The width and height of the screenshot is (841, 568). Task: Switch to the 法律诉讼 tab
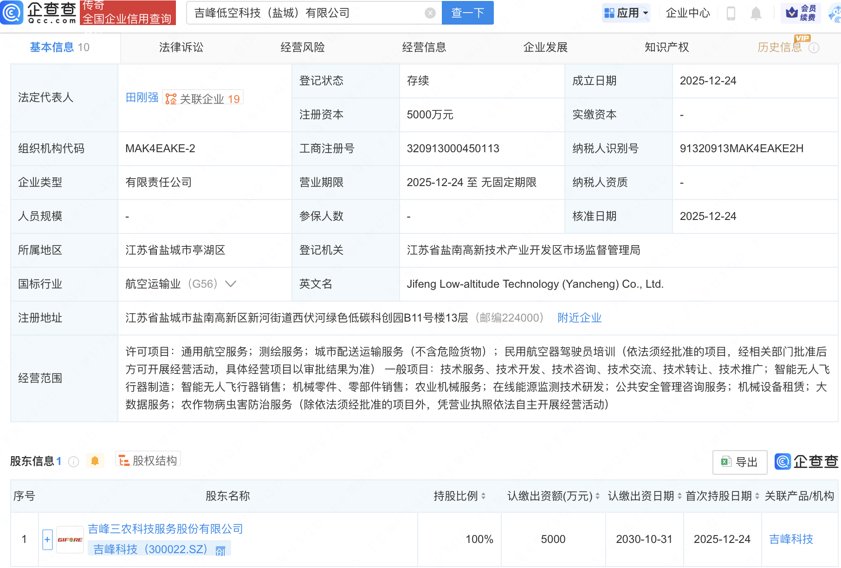click(x=181, y=47)
